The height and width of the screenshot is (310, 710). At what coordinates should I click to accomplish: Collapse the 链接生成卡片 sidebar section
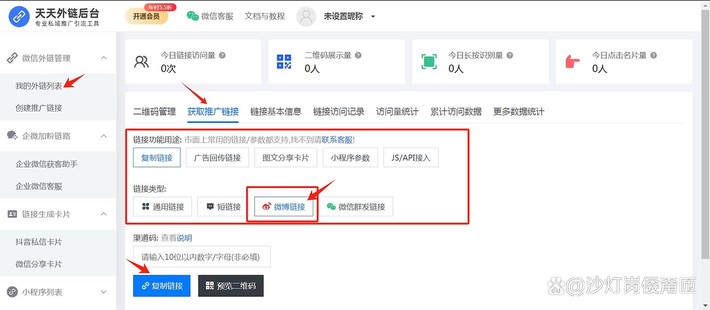tap(104, 214)
